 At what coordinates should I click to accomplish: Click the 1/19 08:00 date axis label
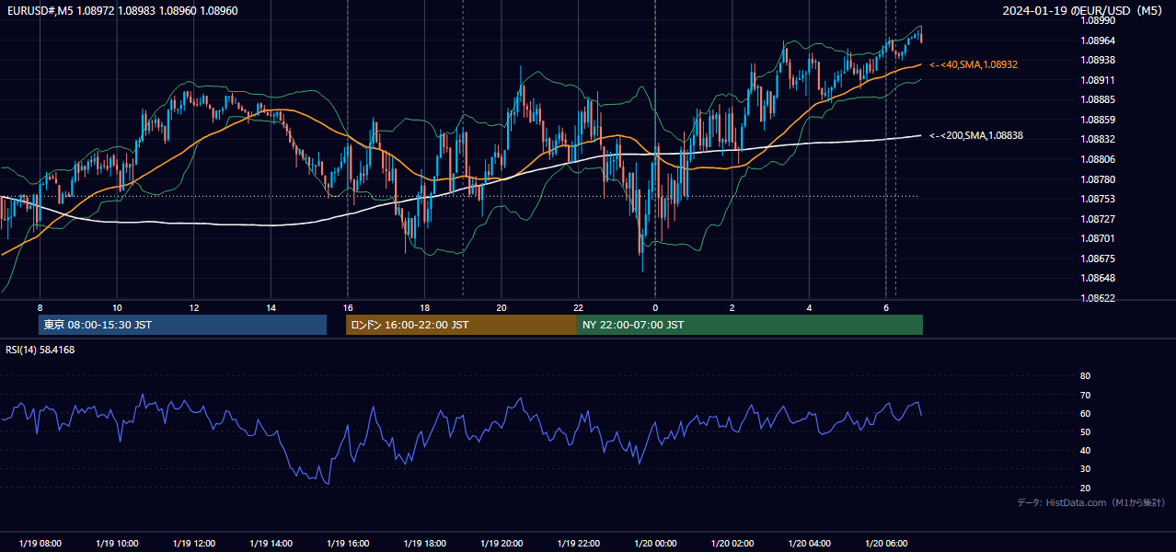(40, 543)
